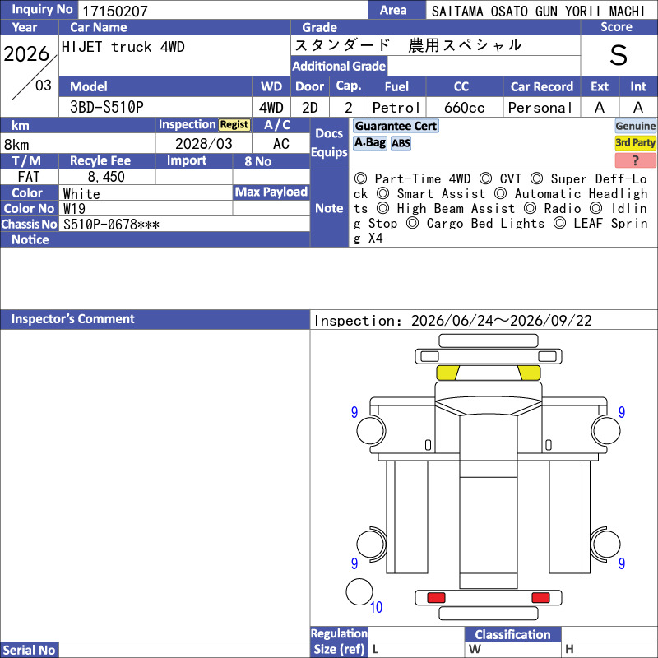Click the A-Bag equipment badge
The image size is (658, 658).
pos(369,143)
